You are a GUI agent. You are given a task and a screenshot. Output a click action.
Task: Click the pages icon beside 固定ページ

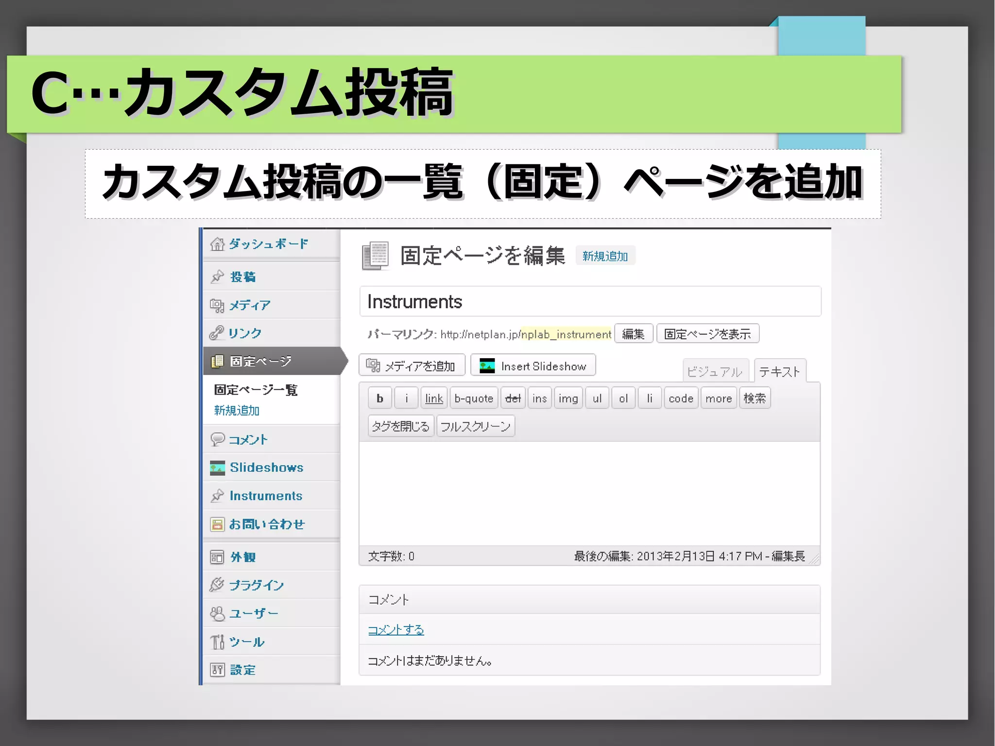point(217,361)
